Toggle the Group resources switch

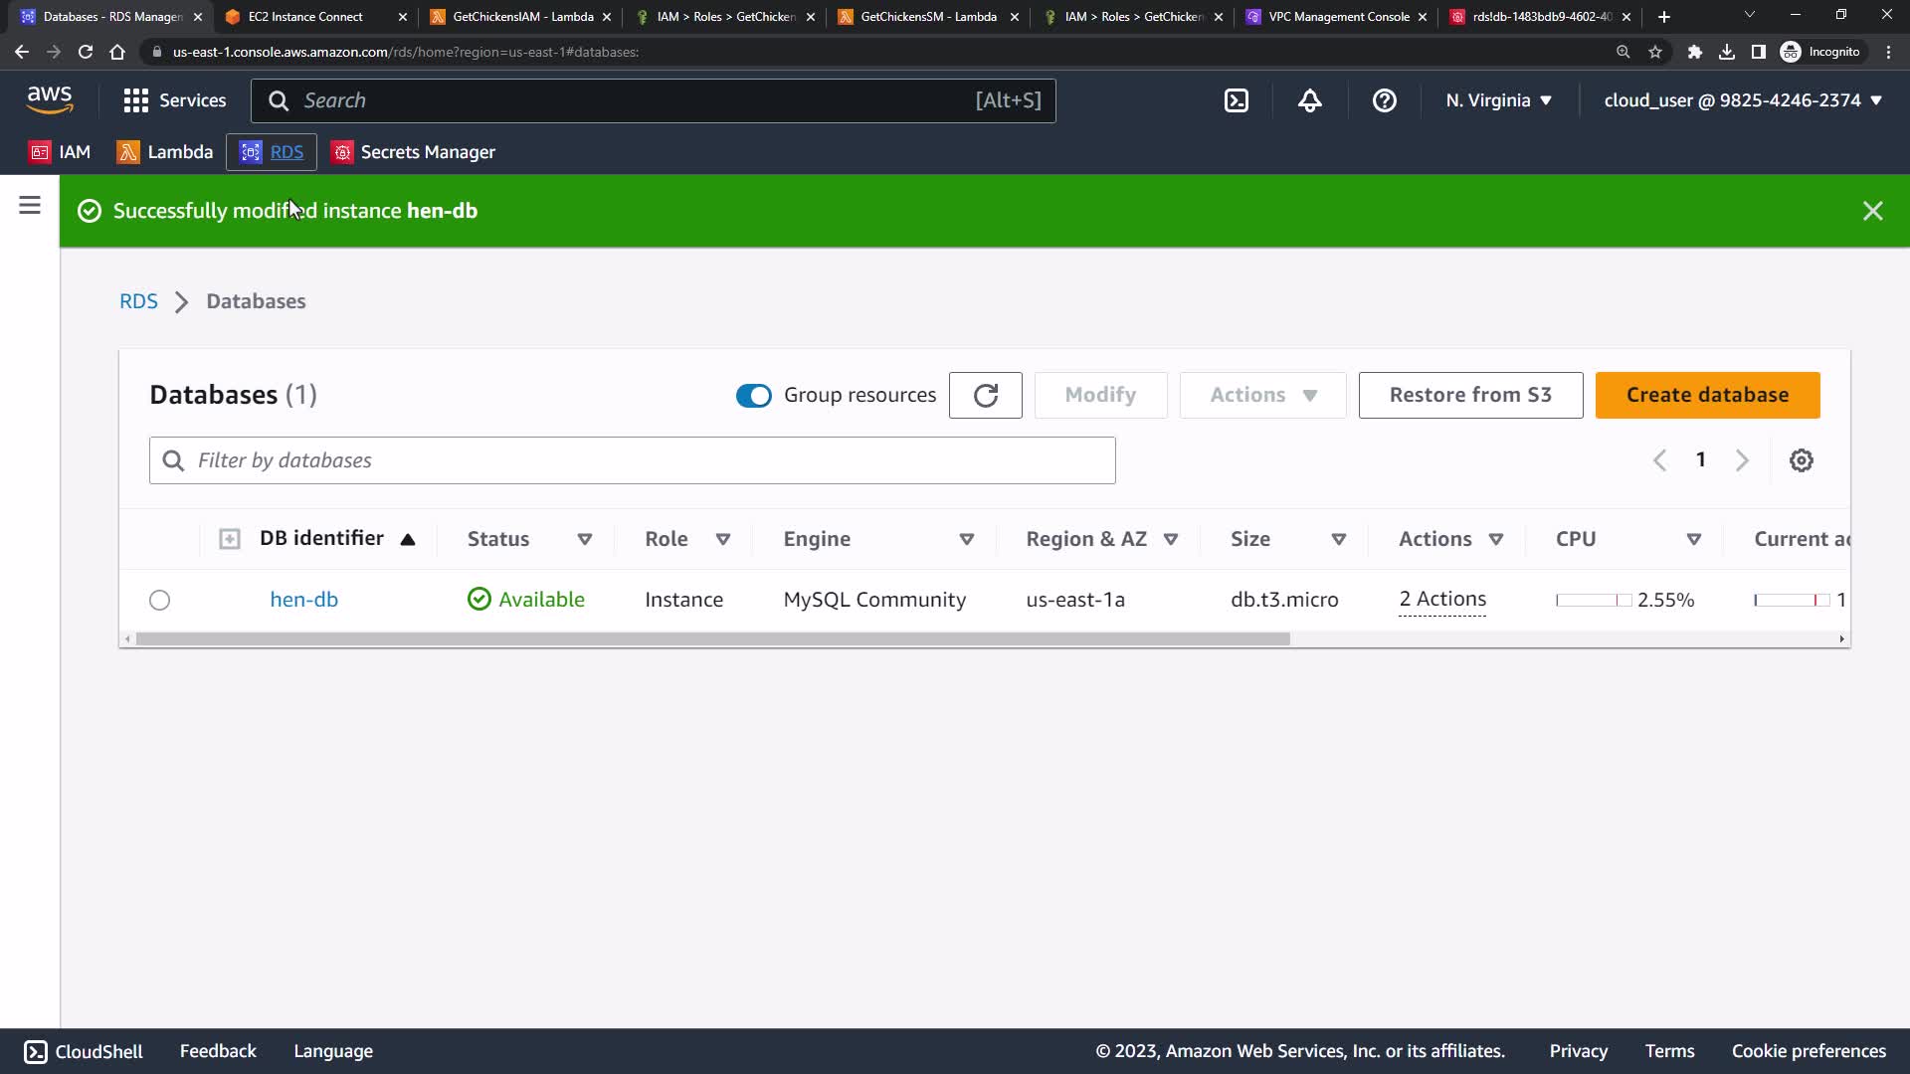coord(753,396)
